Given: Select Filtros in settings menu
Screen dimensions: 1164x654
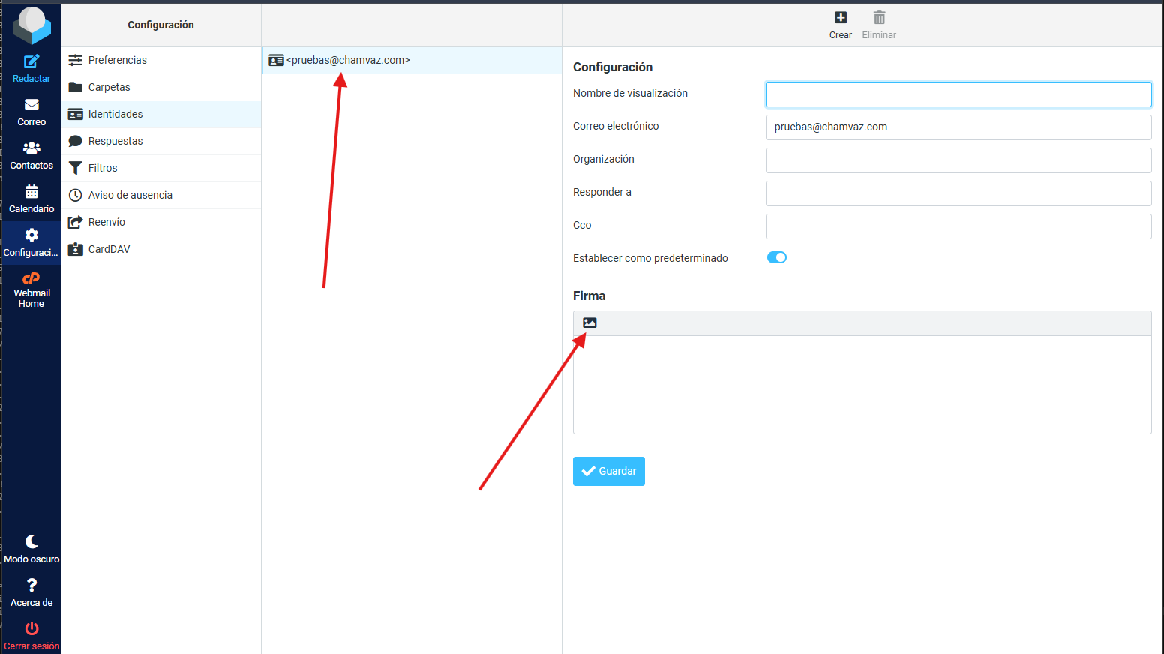Looking at the screenshot, I should click(103, 168).
